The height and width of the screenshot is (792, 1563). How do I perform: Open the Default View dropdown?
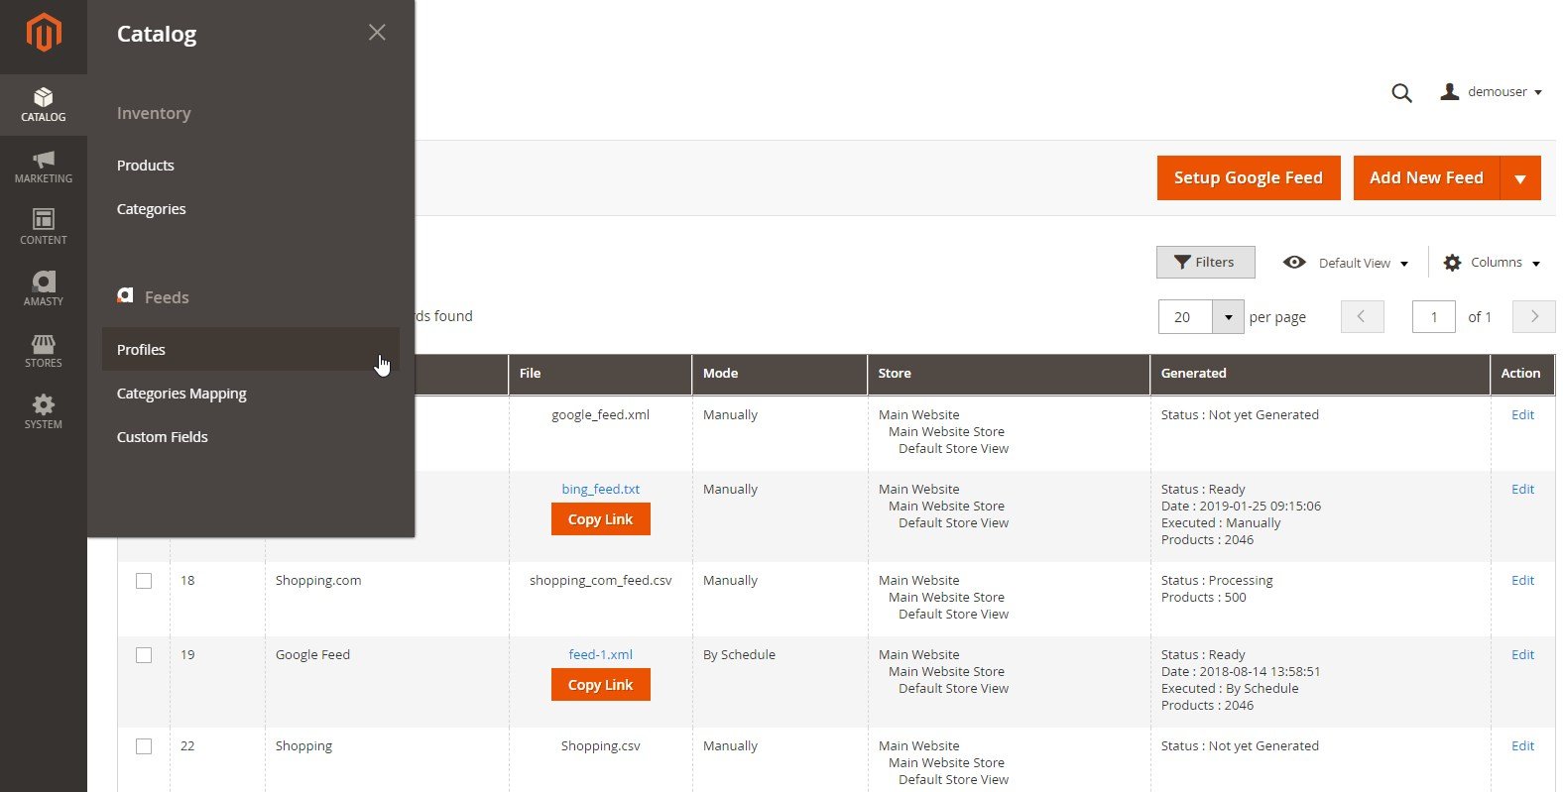pyautogui.click(x=1346, y=263)
